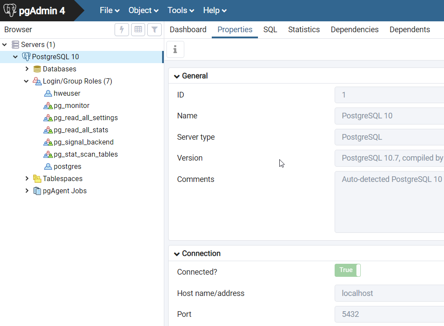Select the hweuser login role icon

(x=48, y=94)
